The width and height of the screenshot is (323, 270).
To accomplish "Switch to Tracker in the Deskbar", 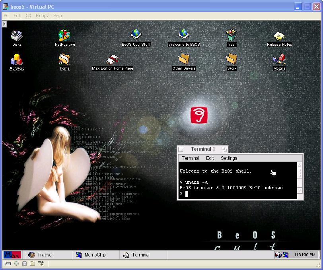I will pos(48,255).
